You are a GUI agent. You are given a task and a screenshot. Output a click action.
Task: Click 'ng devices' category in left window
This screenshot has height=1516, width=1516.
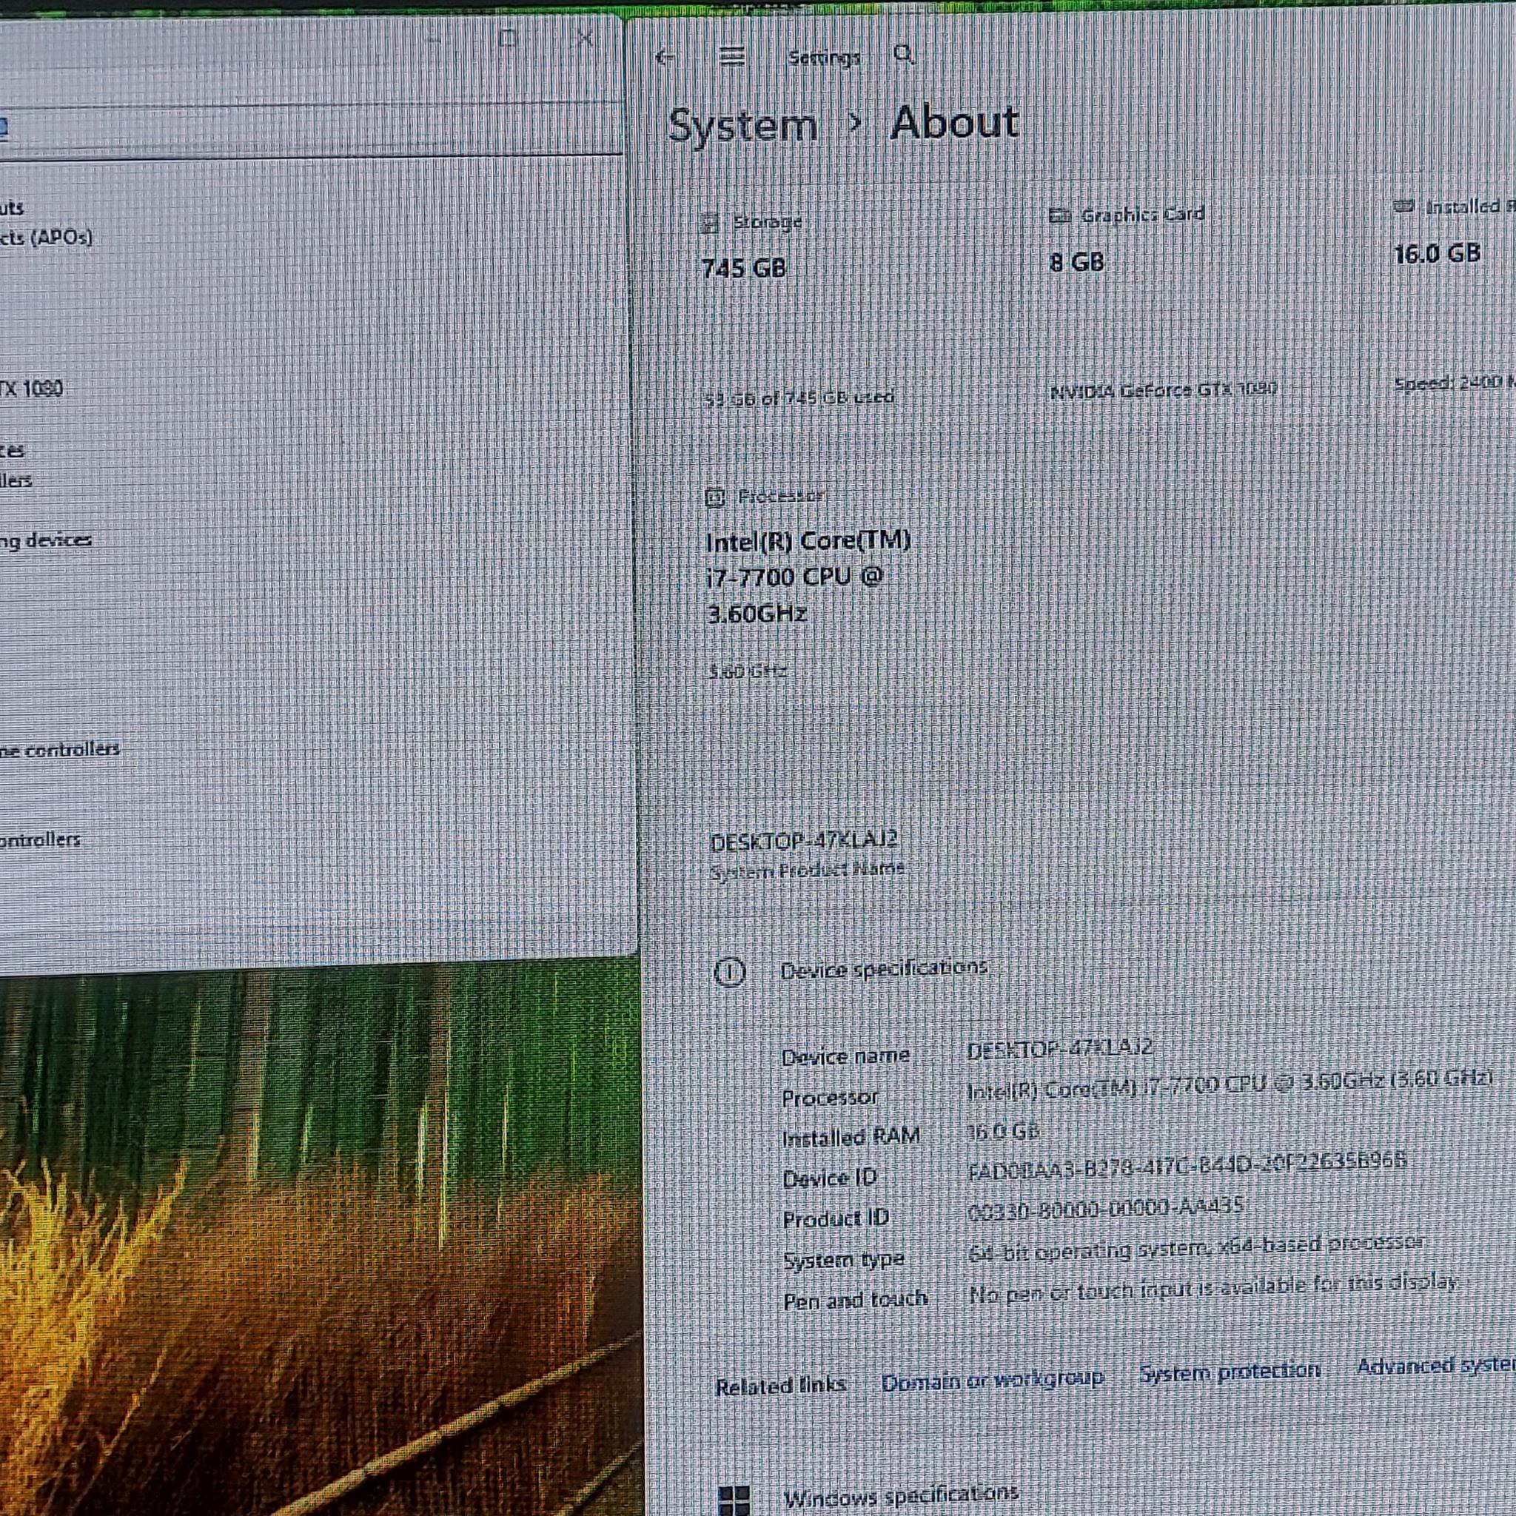[x=45, y=540]
